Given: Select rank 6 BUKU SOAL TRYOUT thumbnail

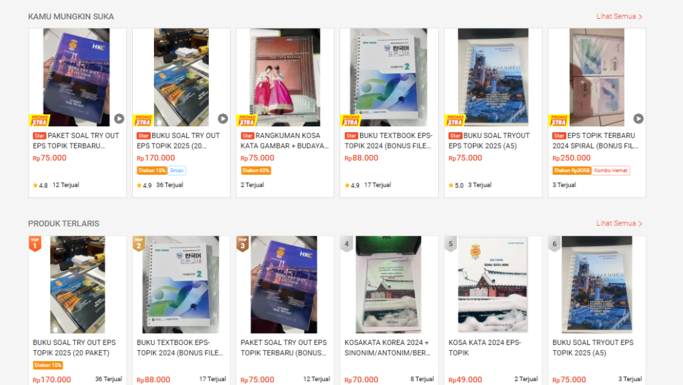Looking at the screenshot, I should click(597, 285).
